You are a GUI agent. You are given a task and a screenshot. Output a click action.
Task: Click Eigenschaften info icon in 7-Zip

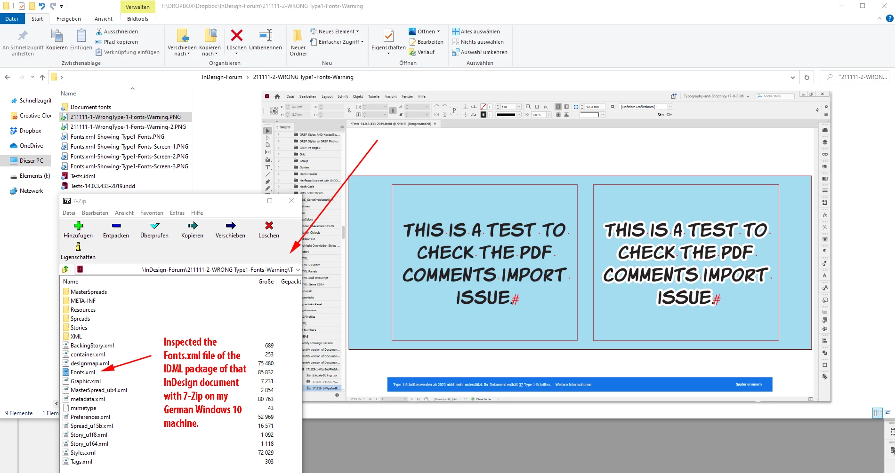(78, 247)
